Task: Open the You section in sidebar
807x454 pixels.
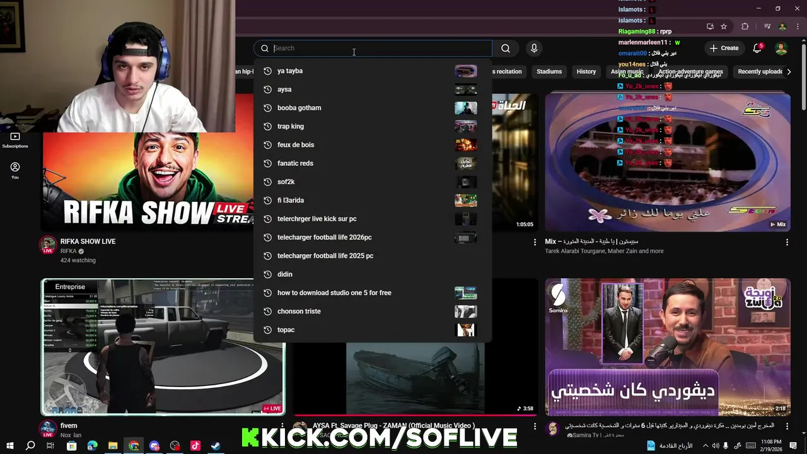Action: tap(15, 171)
